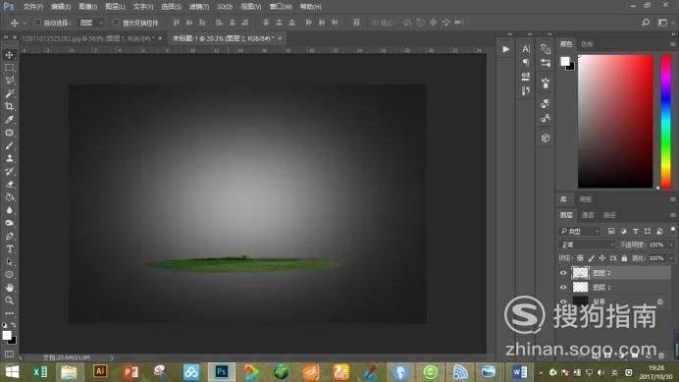Open the 图像(I) menu
This screenshot has height=382, width=679.
[x=88, y=7]
